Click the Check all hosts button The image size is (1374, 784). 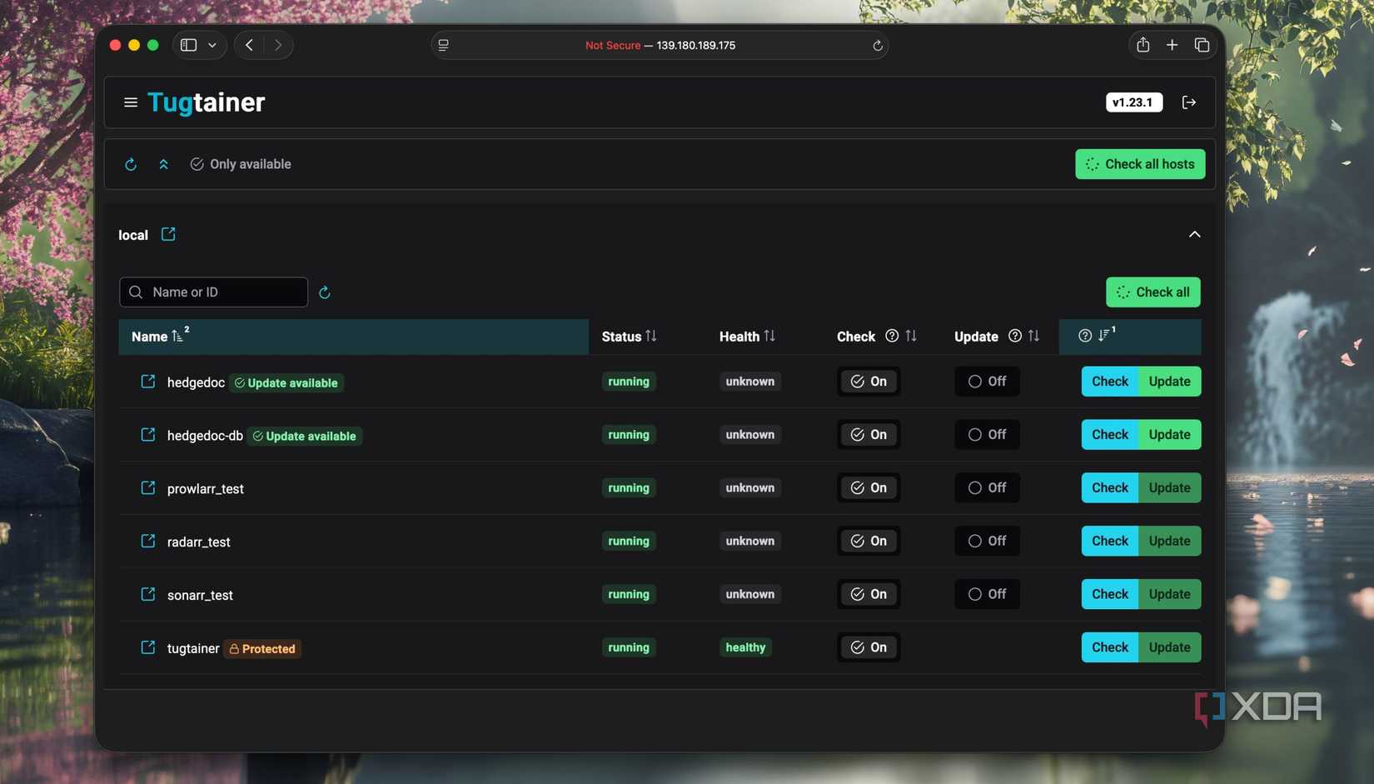[x=1140, y=163]
